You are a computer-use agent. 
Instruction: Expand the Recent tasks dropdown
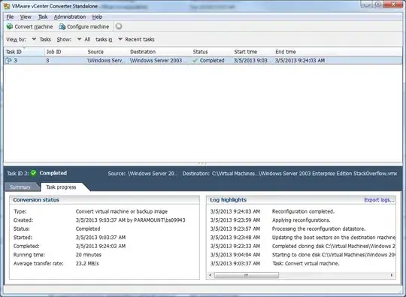click(120, 39)
